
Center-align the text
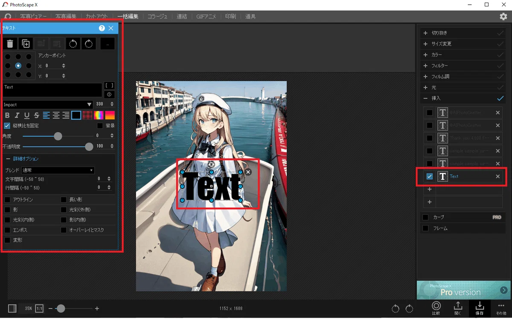pos(56,115)
